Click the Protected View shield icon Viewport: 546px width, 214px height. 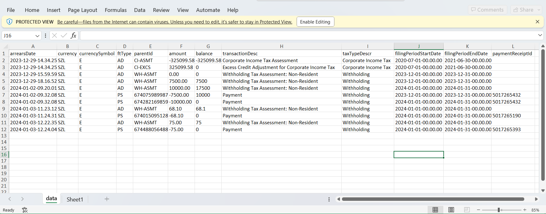9,22
